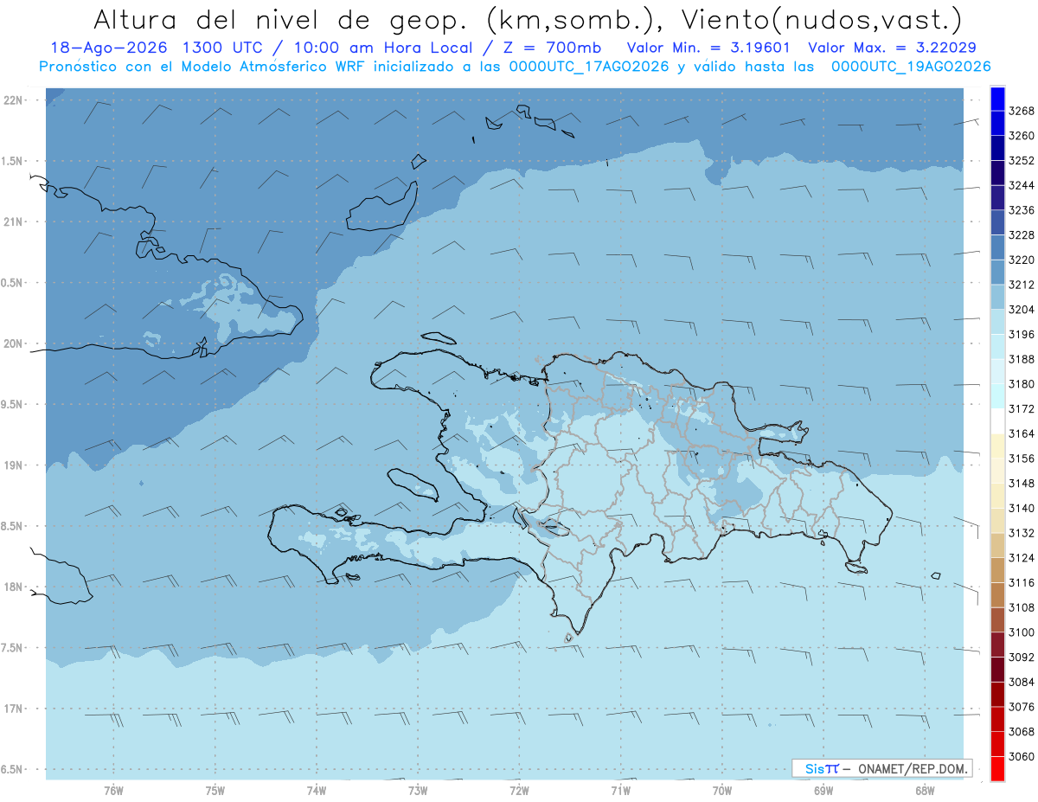Click the red colorbar segment below 3060
1038x802 pixels.
click(997, 768)
